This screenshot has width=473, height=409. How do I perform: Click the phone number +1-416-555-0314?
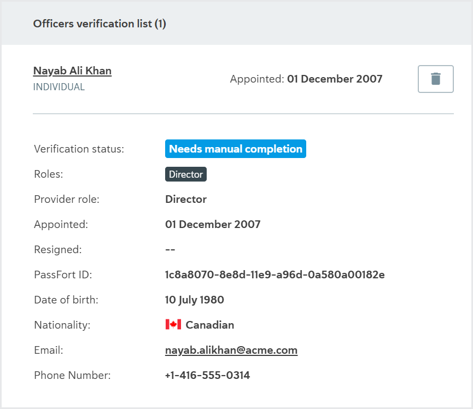pyautogui.click(x=208, y=375)
